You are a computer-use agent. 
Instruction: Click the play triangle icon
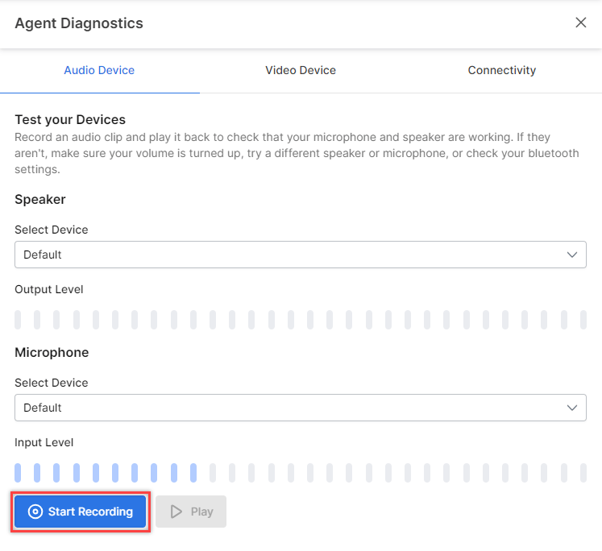click(176, 512)
